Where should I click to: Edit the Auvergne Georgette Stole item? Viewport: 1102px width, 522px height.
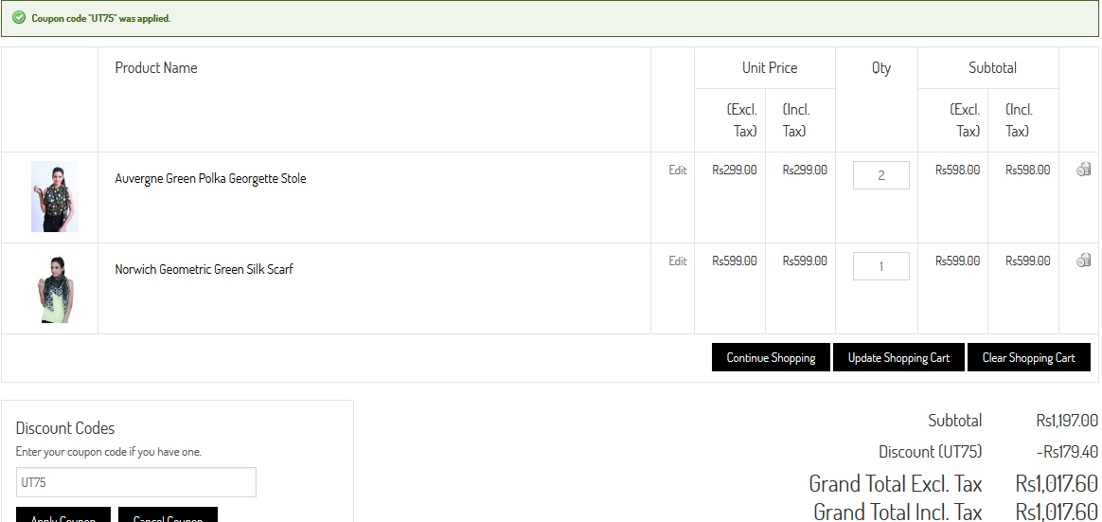point(678,171)
